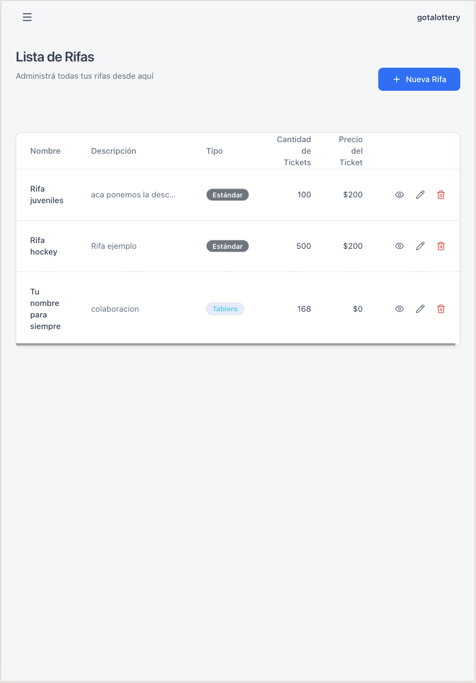The height and width of the screenshot is (683, 476).
Task: View the Rifa hockey raffle details
Action: pyautogui.click(x=399, y=246)
